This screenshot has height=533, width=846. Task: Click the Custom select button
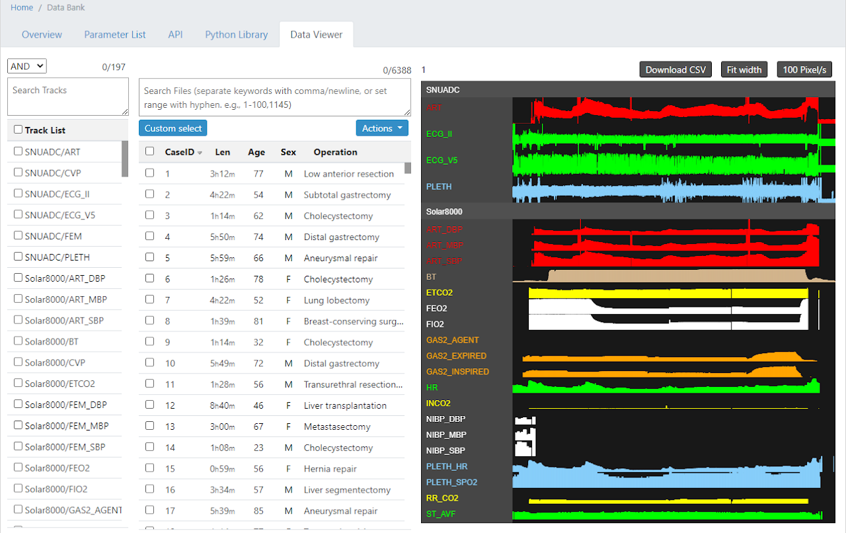[x=173, y=128]
